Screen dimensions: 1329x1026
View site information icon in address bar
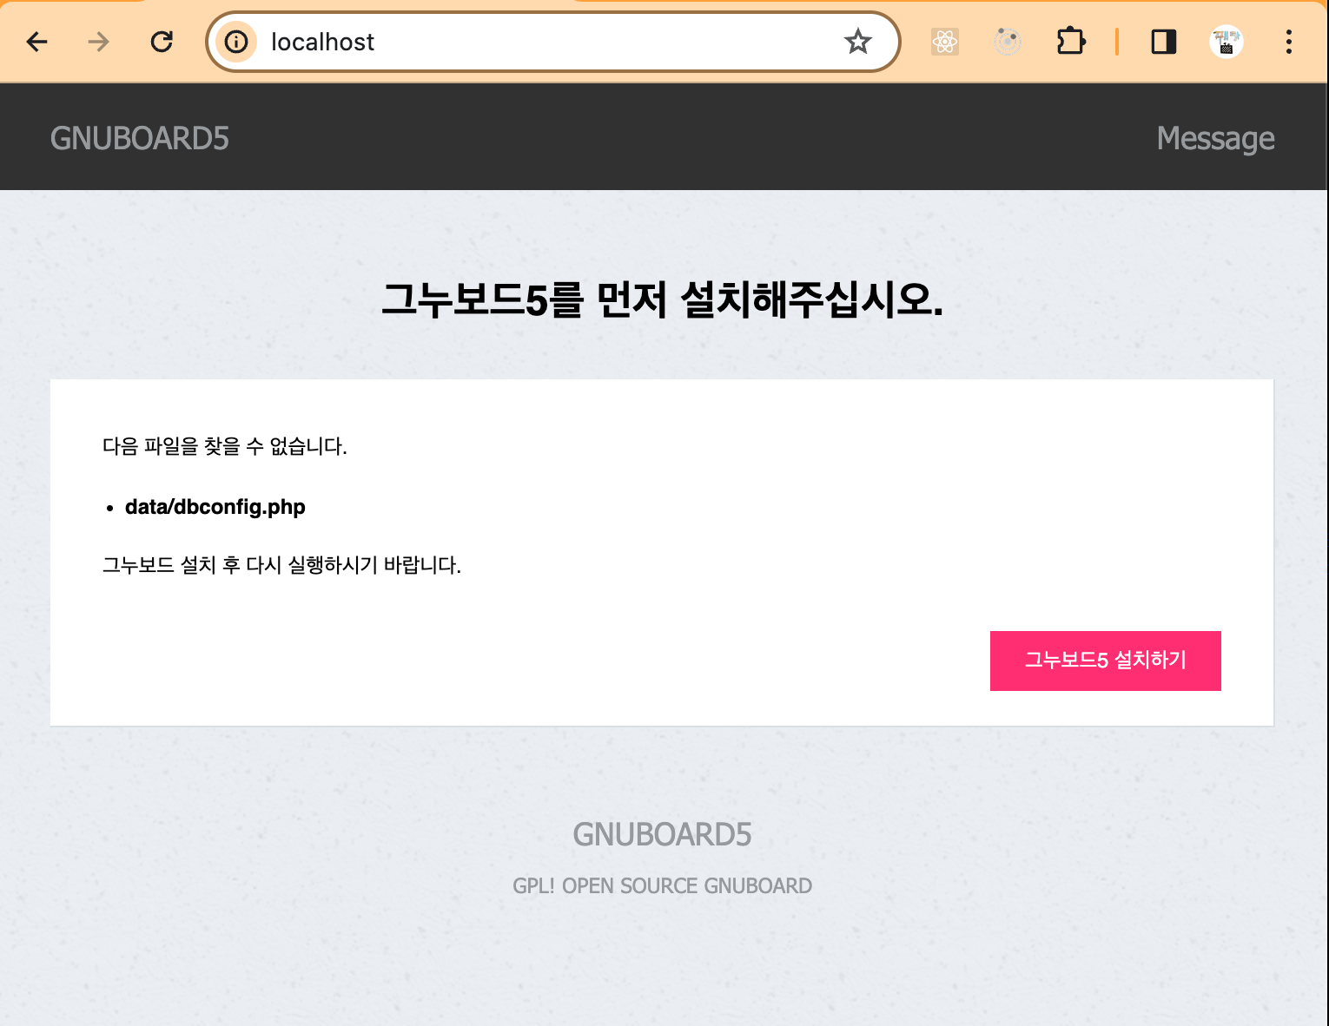(236, 42)
